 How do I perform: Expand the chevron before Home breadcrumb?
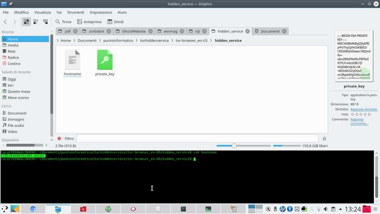58,41
